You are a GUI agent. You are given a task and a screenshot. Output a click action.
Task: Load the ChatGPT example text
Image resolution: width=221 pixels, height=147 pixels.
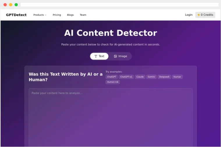pos(112,77)
